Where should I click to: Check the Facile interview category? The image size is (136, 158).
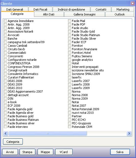pyautogui.click(x=5, y=127)
